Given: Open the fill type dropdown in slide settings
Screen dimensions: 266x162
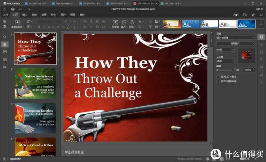Looking at the screenshot, I should click(x=236, y=38).
